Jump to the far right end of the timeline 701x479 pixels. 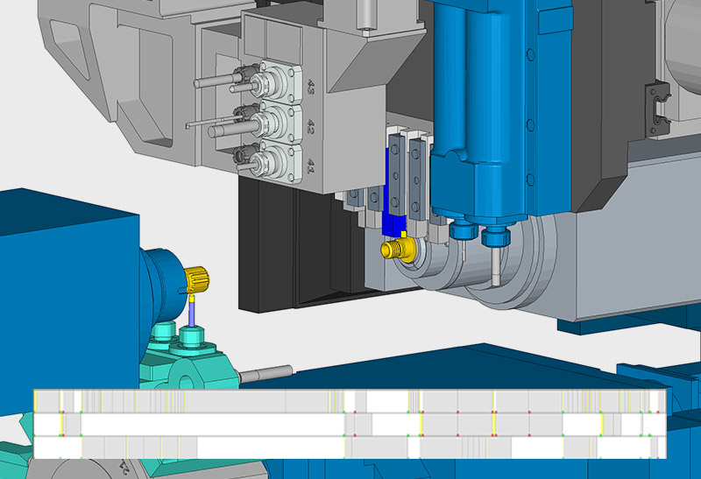tap(663, 425)
